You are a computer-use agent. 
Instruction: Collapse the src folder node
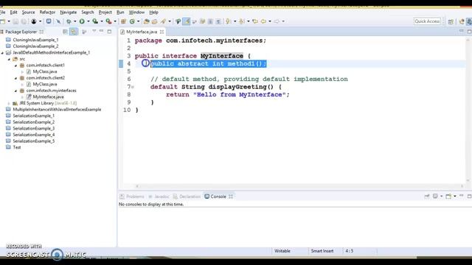tap(9, 59)
